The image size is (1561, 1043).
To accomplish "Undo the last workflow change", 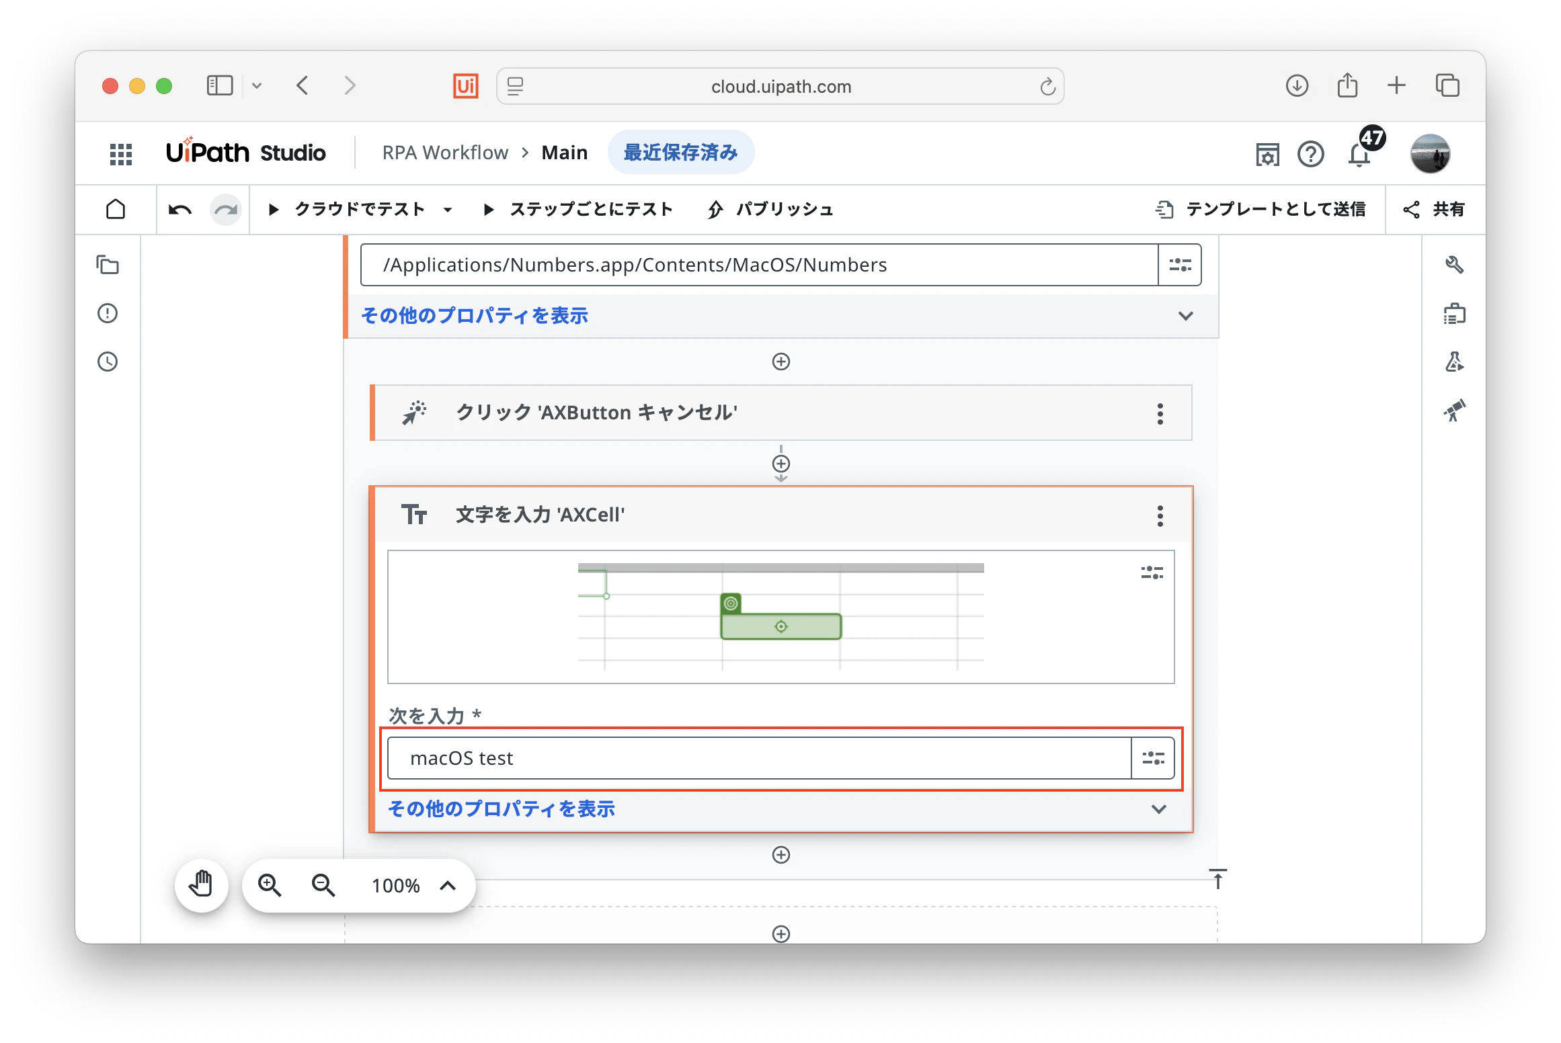I will (180, 210).
